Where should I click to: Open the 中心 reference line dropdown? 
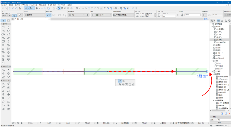pyautogui.click(x=76, y=15)
